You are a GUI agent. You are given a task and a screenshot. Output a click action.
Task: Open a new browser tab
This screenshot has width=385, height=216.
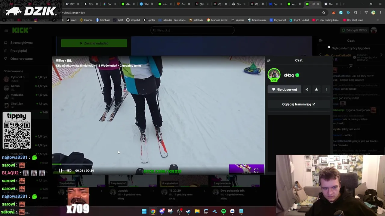pos(344,4)
